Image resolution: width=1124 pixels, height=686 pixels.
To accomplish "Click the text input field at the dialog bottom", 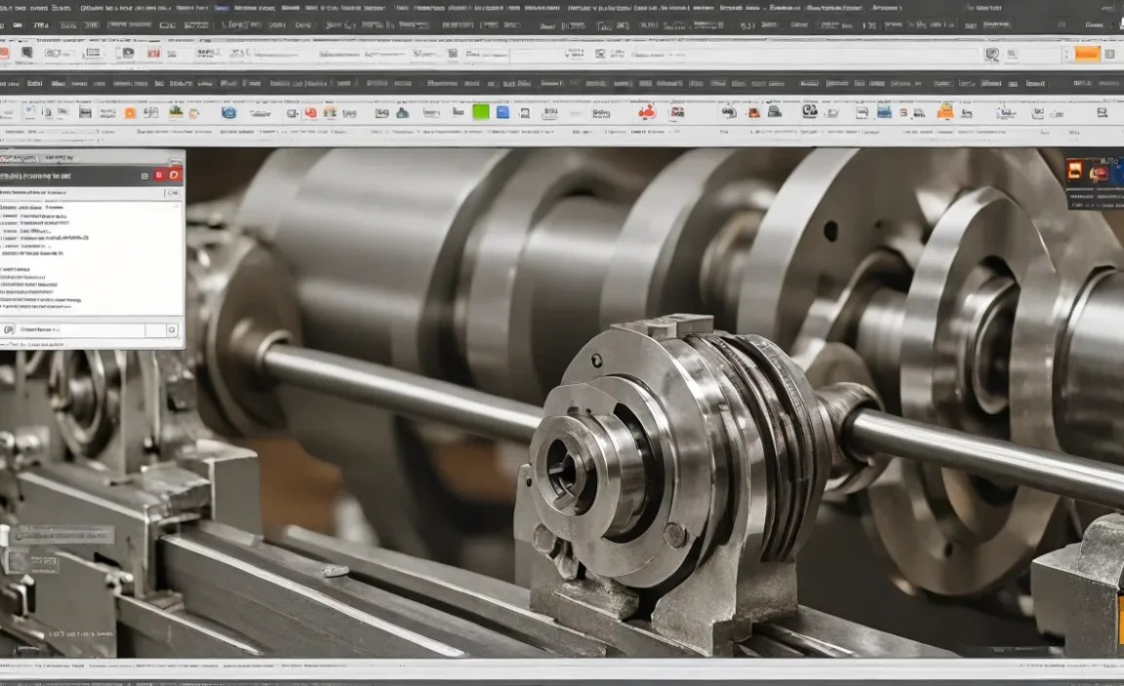I will (x=81, y=330).
